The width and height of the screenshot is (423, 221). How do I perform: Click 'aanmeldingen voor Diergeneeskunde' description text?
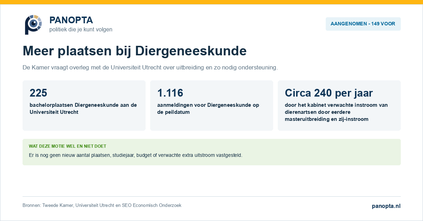(x=208, y=109)
